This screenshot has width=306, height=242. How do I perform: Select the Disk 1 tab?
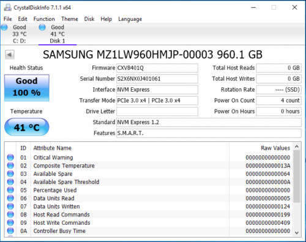coord(58,34)
